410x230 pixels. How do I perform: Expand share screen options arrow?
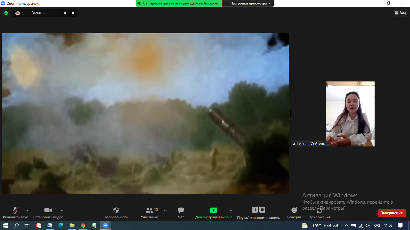click(x=231, y=210)
